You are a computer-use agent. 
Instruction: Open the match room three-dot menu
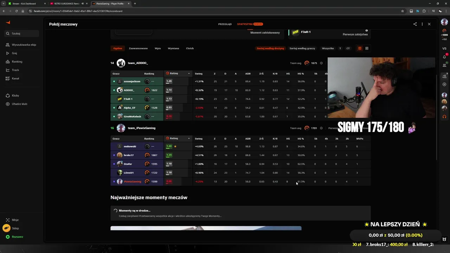click(x=422, y=24)
